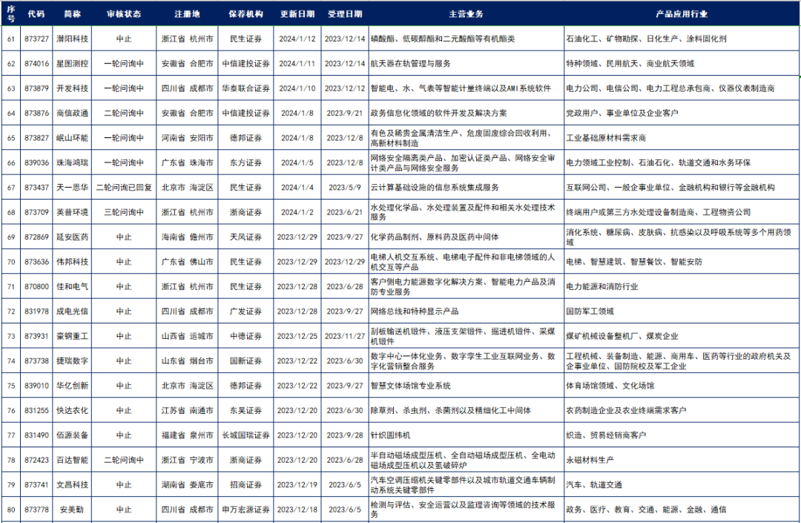Click company name 文昌科技
Viewport: 801px width, 523px height.
tap(73, 484)
